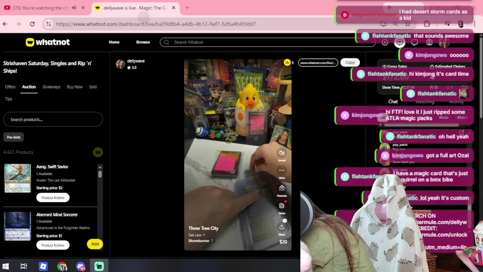The image size is (483, 272).
Task: Open the Aberrant Mind Sorcerer thumbnail
Action: coord(17,226)
